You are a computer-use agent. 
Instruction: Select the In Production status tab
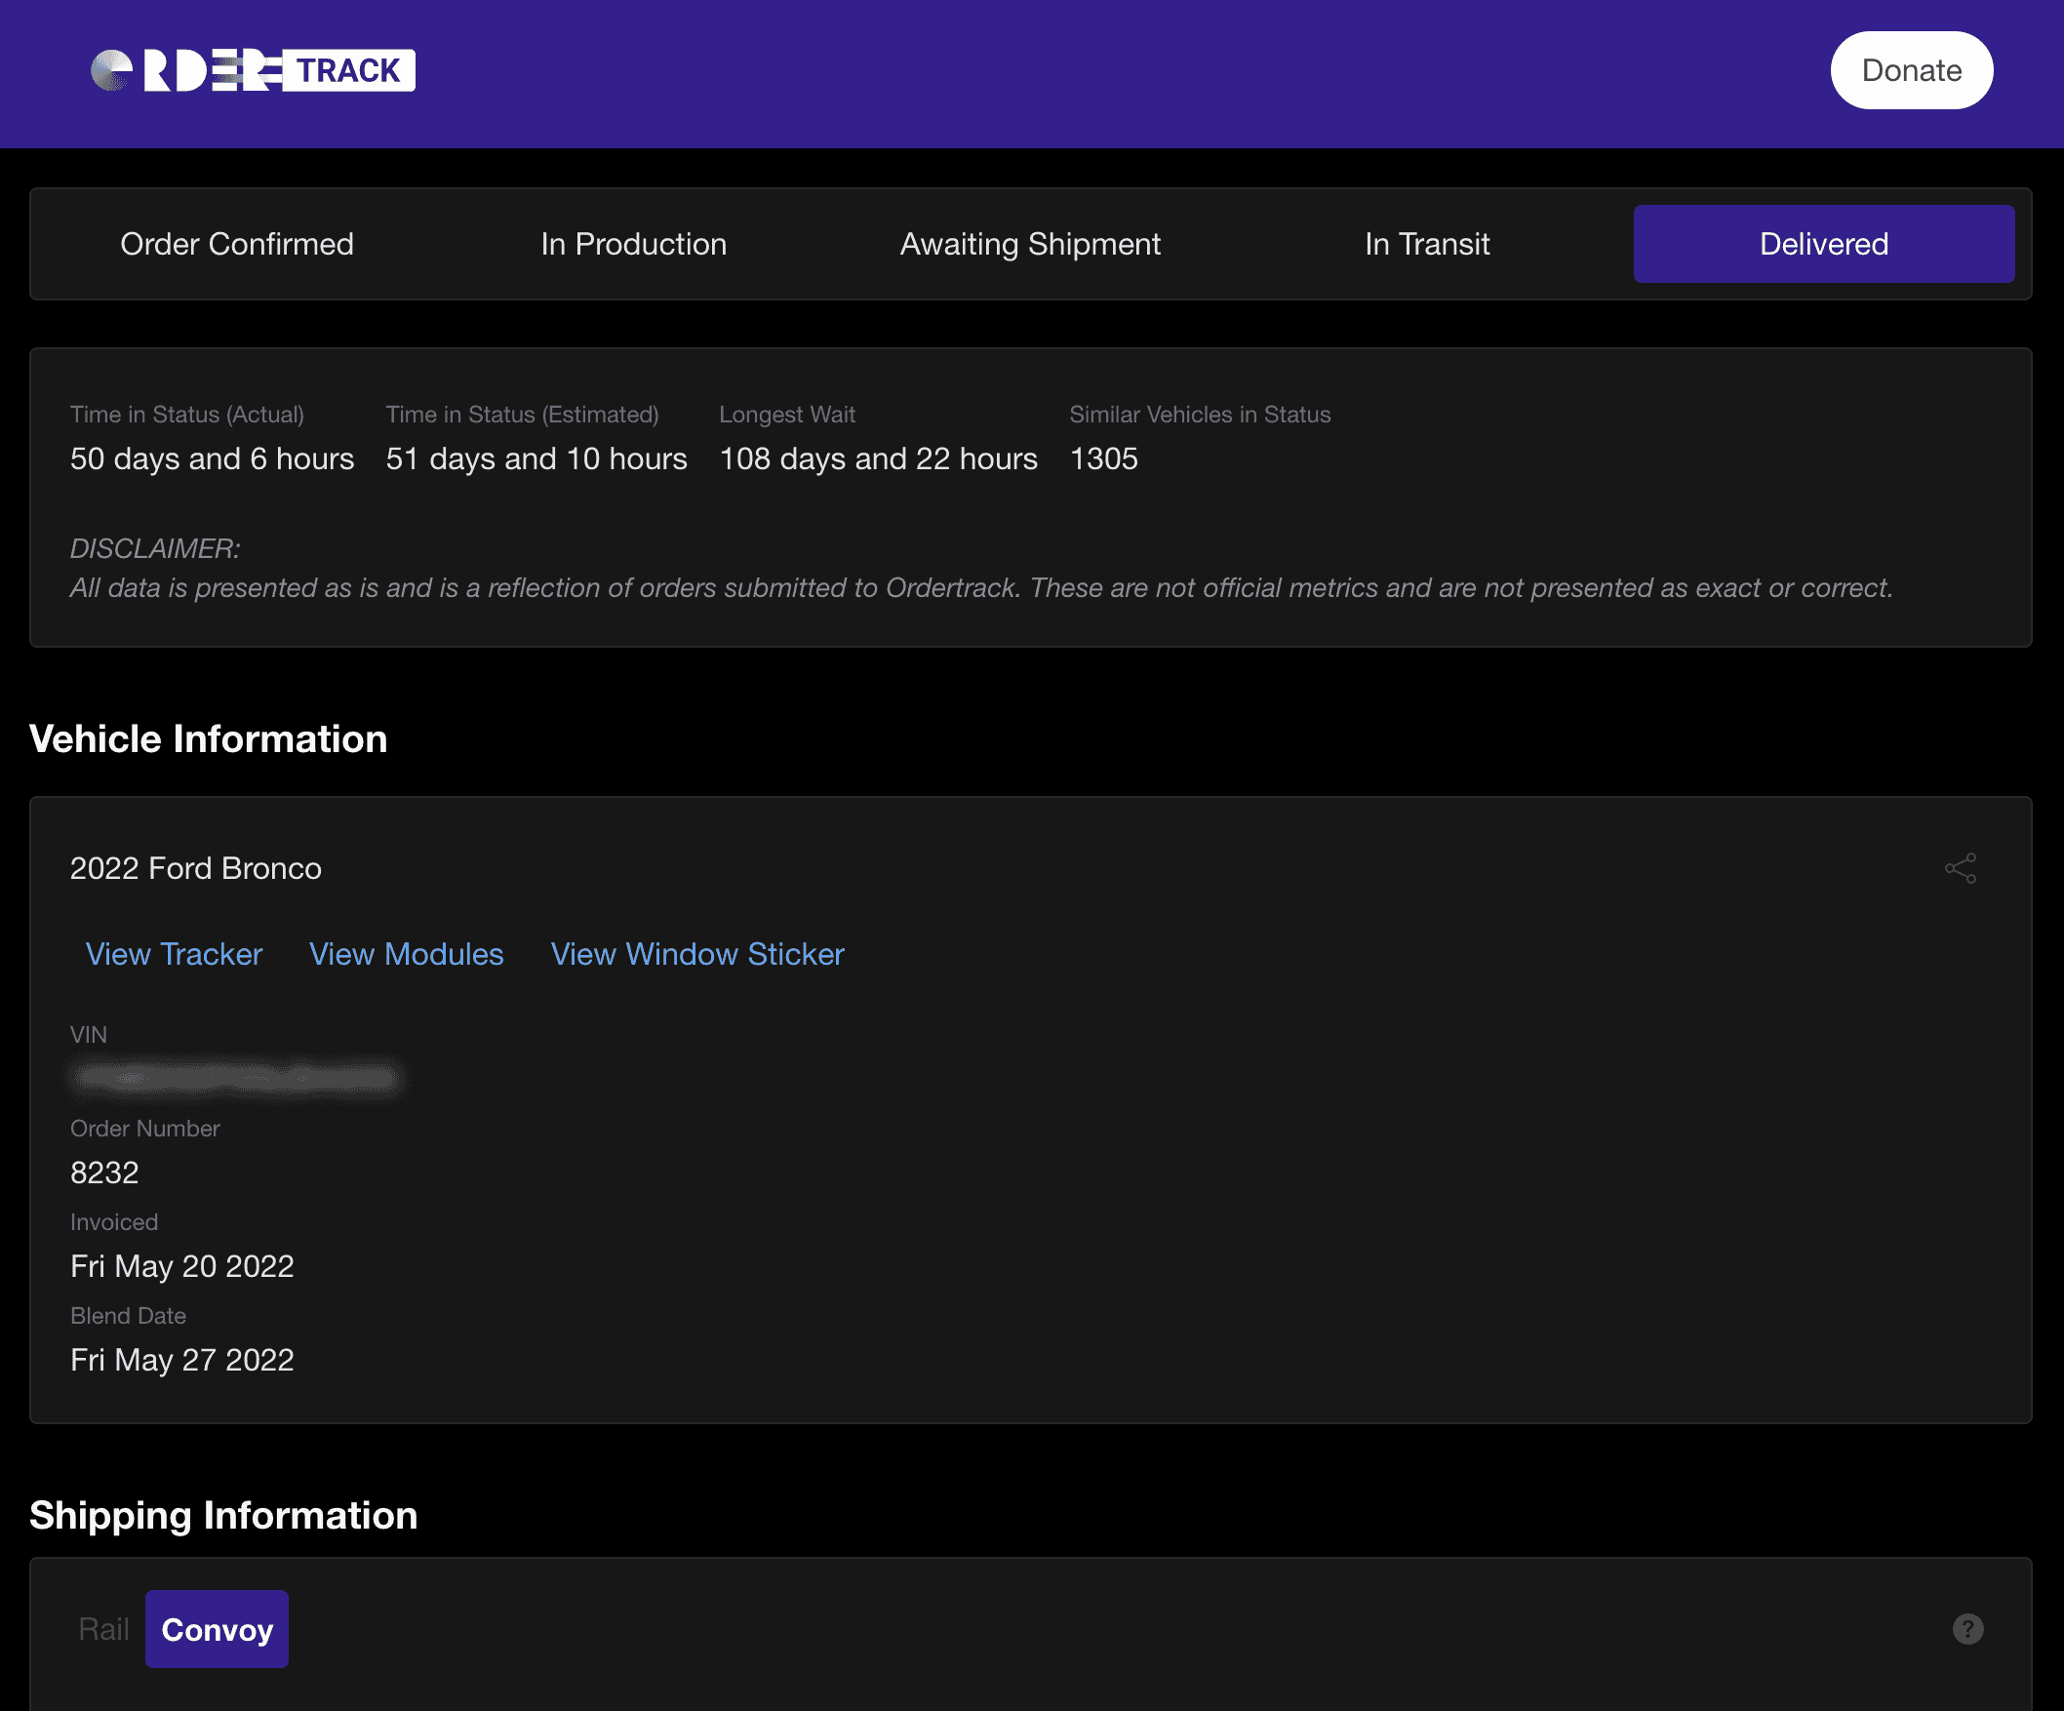pos(634,244)
